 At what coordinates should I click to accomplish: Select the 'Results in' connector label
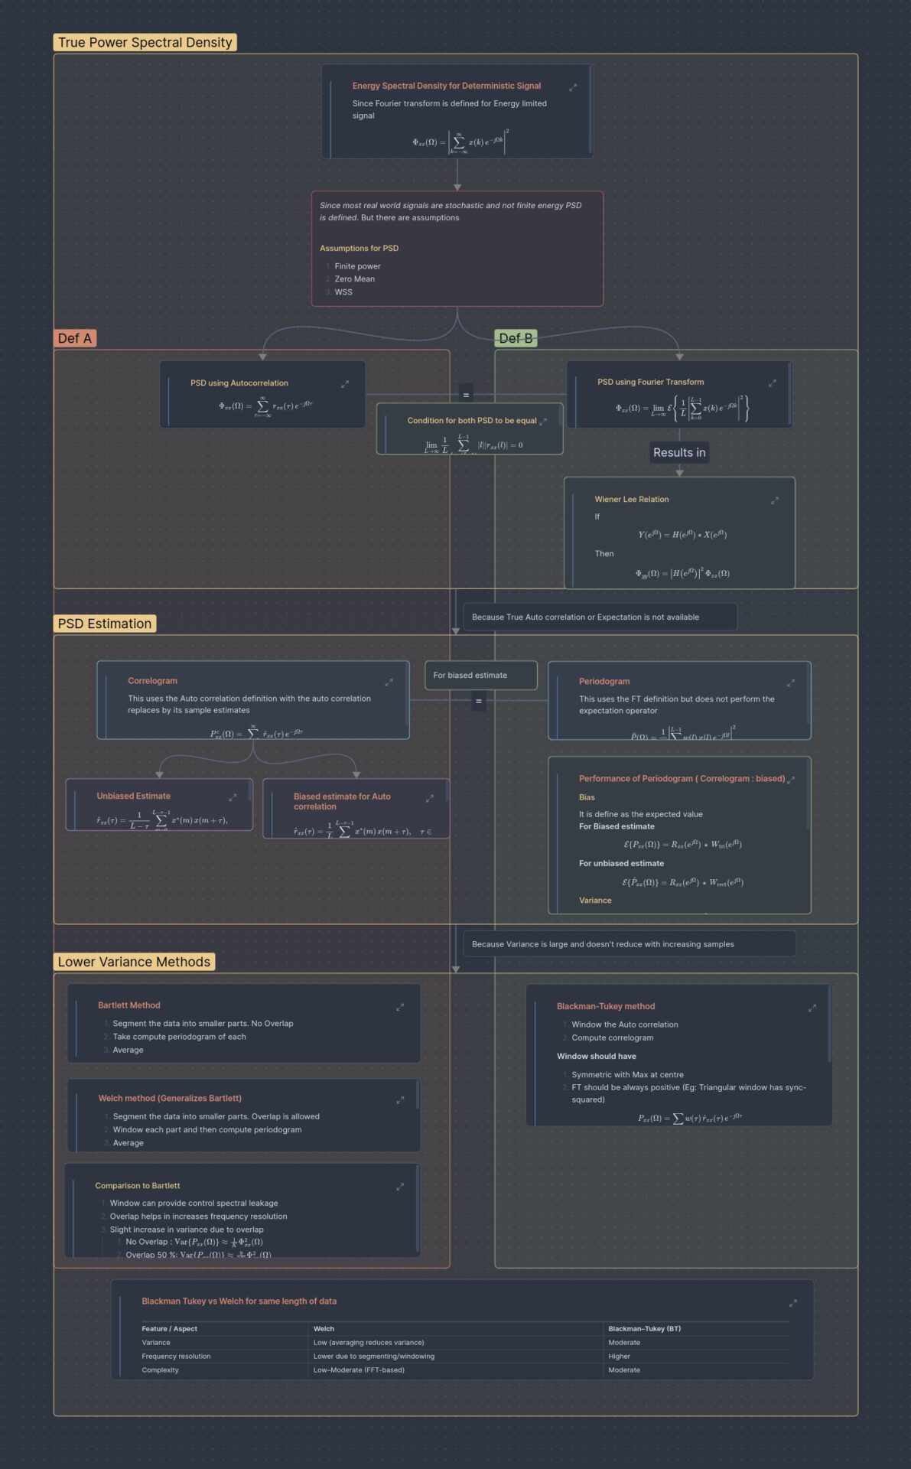pos(679,452)
